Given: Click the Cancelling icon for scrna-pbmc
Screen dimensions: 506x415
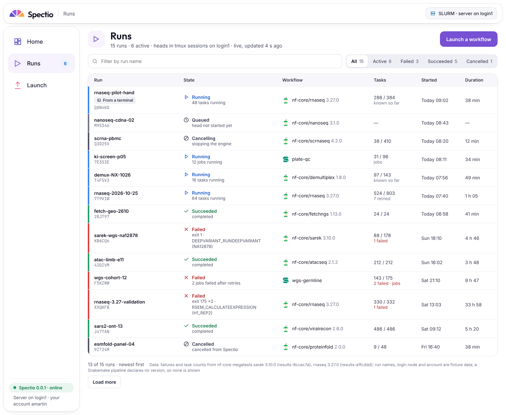Looking at the screenshot, I should (186, 138).
